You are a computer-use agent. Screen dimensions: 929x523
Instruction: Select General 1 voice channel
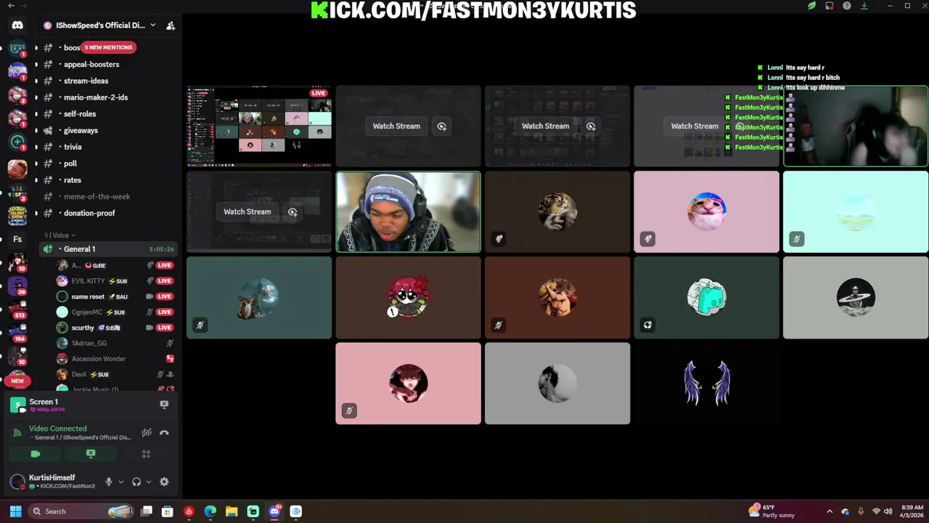pyautogui.click(x=109, y=249)
